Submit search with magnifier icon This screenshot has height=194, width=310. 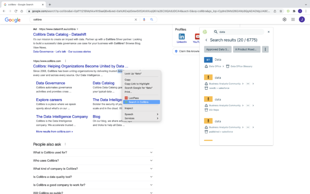pyautogui.click(x=152, y=19)
